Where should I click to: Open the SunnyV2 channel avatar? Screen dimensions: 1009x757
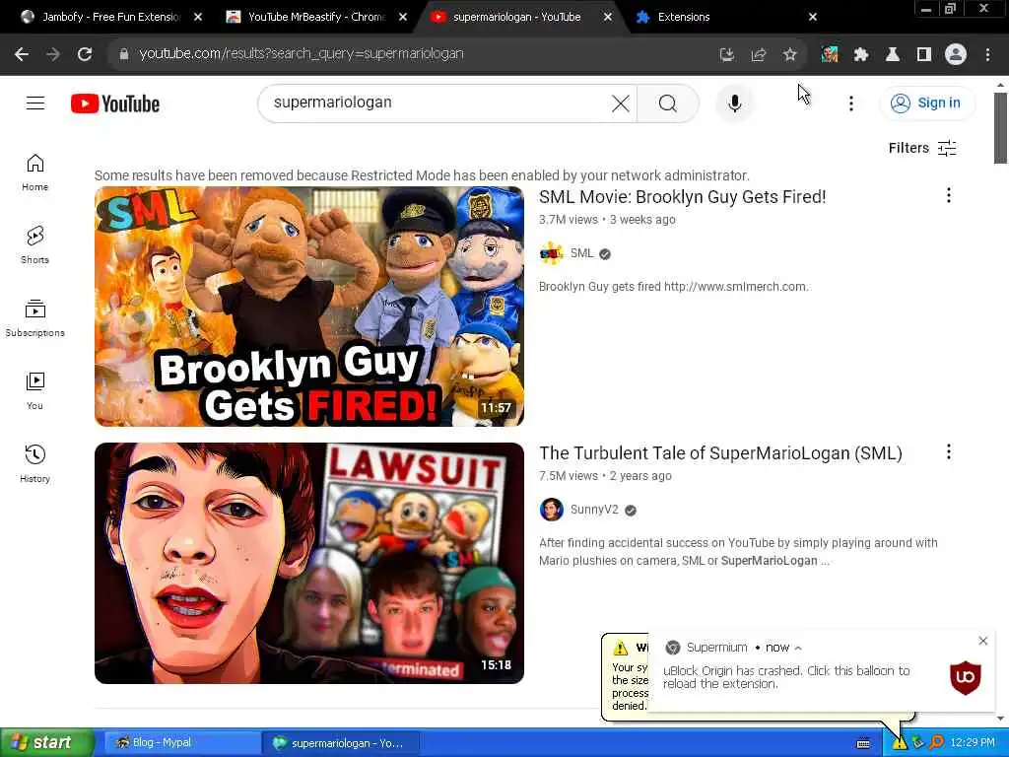click(552, 510)
